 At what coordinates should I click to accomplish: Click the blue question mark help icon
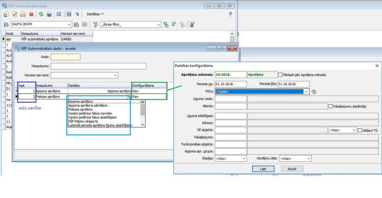pyautogui.click(x=230, y=14)
